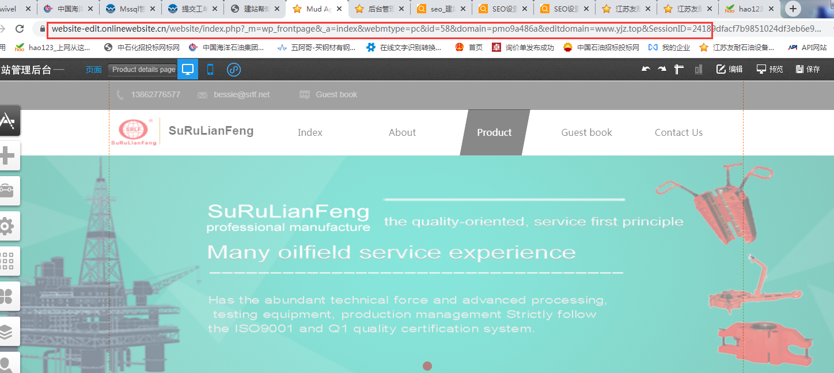Viewport: 834px width, 373px height.
Task: Open the layers stack sidebar icon
Action: tap(7, 332)
